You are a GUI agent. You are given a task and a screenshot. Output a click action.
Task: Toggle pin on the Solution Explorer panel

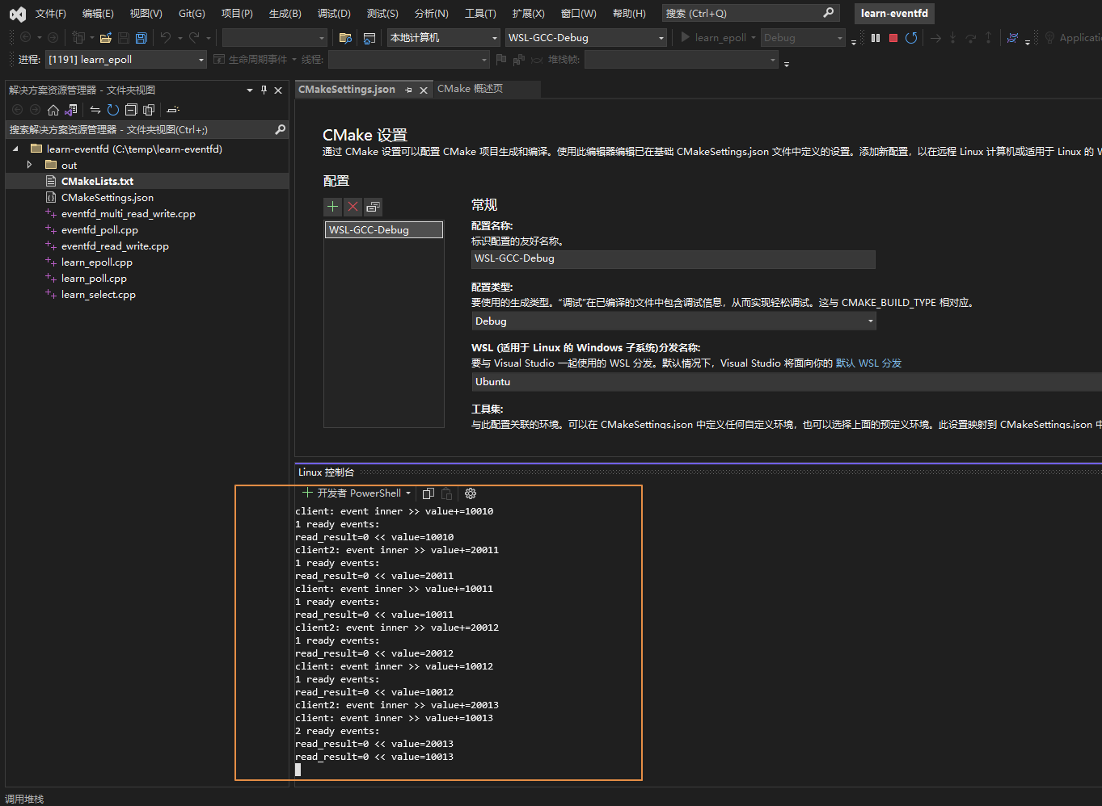(264, 90)
